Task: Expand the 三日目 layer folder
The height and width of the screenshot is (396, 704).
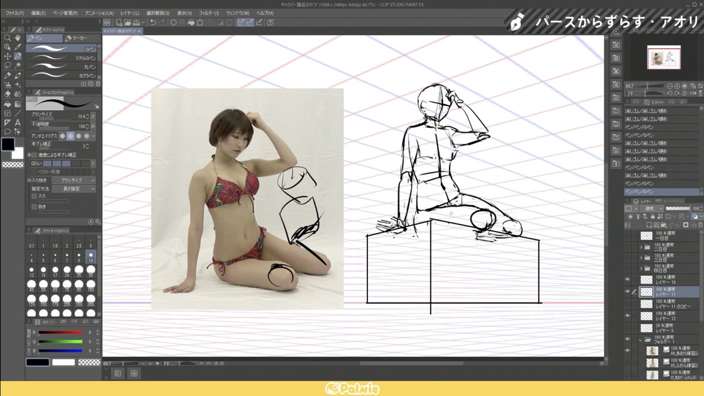Action: 641,258
